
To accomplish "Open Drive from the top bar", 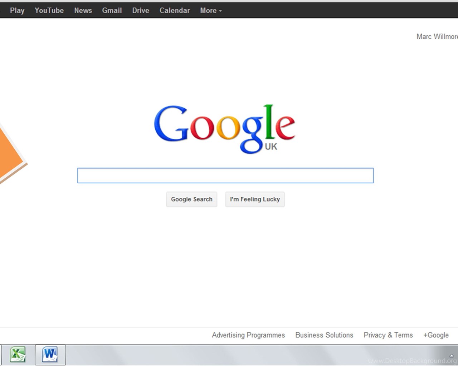I will click(x=141, y=10).
